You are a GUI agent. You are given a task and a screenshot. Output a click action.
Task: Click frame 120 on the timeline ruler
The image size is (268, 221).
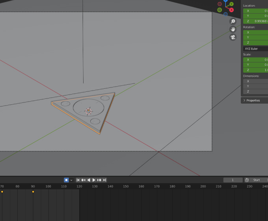pos(79,186)
